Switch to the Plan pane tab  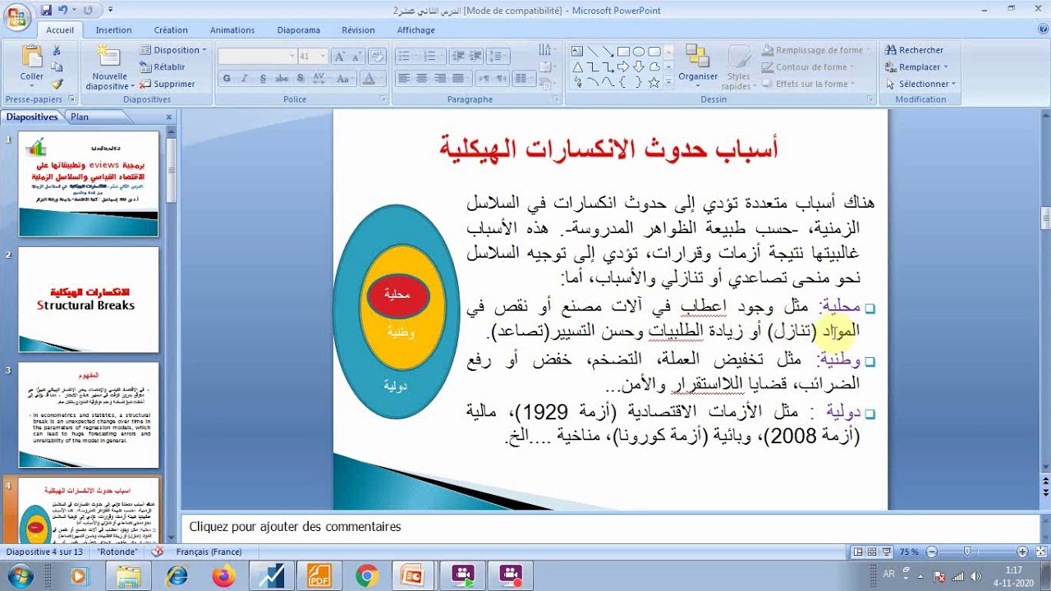coord(80,117)
